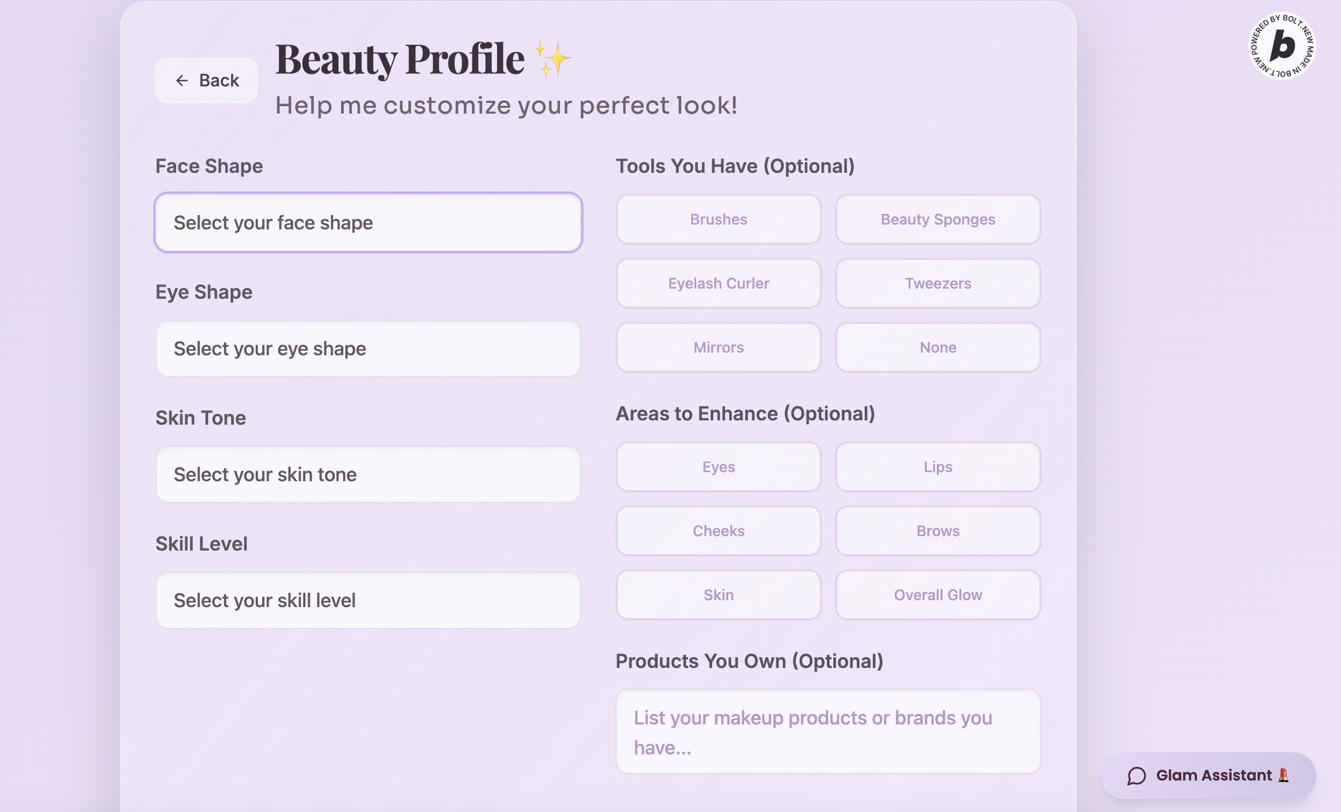The height and width of the screenshot is (812, 1341).
Task: Focus the Products You Own text box
Action: (x=827, y=731)
